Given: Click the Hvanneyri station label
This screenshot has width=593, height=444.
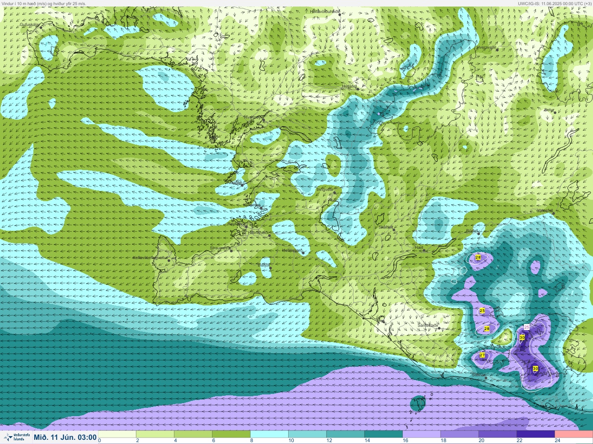Looking at the screenshot, I should coord(253,117).
